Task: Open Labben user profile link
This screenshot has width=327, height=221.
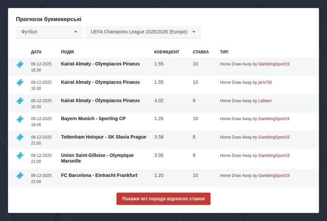Action: point(265,101)
